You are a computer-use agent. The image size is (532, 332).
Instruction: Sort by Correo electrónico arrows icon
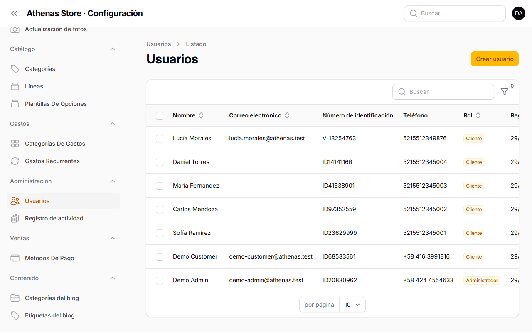point(287,115)
